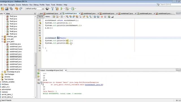The height and width of the screenshot is (102, 181).
Task: Open the Run menu
Action: click(31, 5)
